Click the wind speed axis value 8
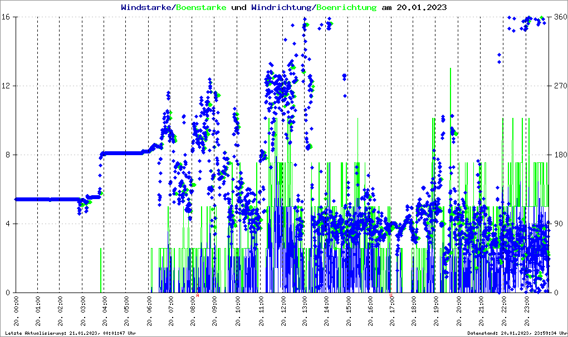 pos(7,155)
